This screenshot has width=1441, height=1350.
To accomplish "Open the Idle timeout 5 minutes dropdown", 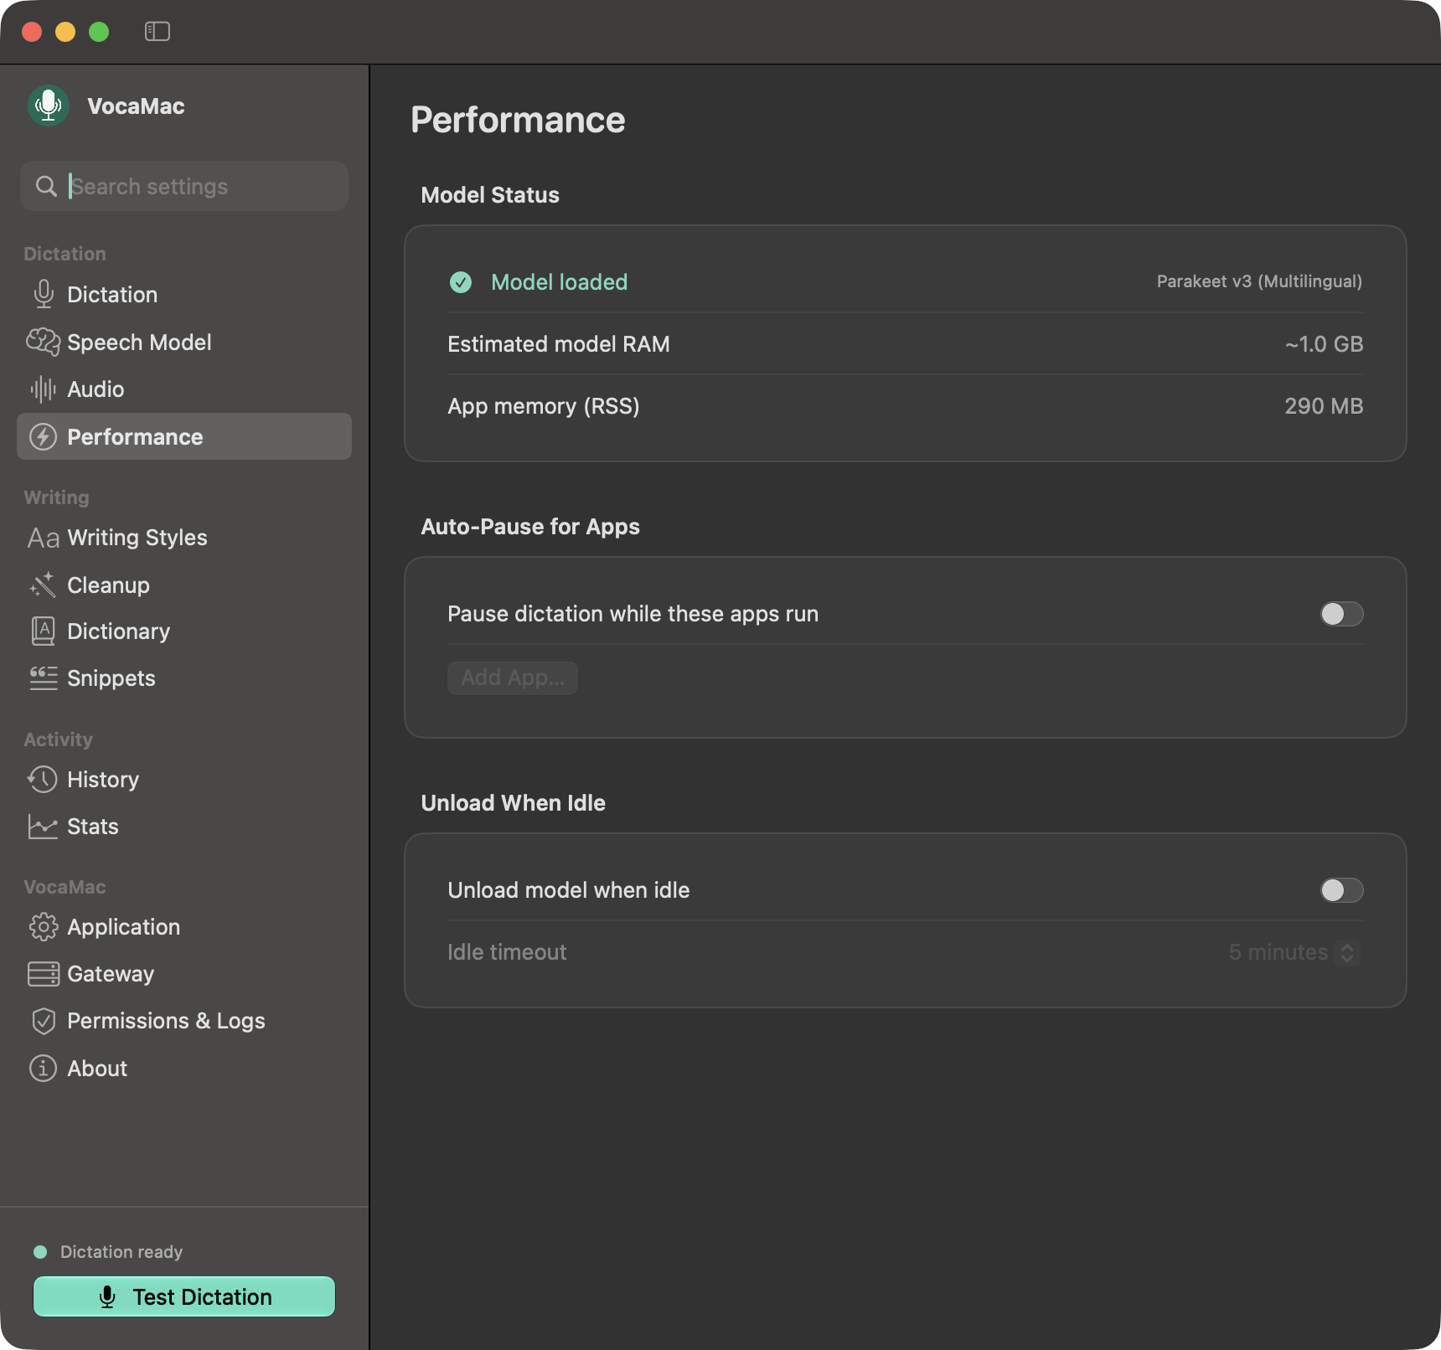I will tap(1294, 952).
